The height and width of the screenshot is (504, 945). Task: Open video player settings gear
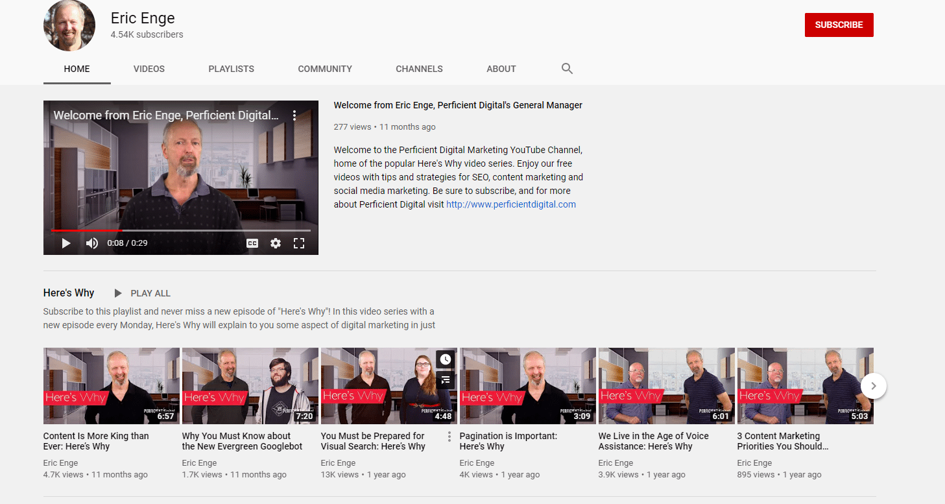(276, 243)
